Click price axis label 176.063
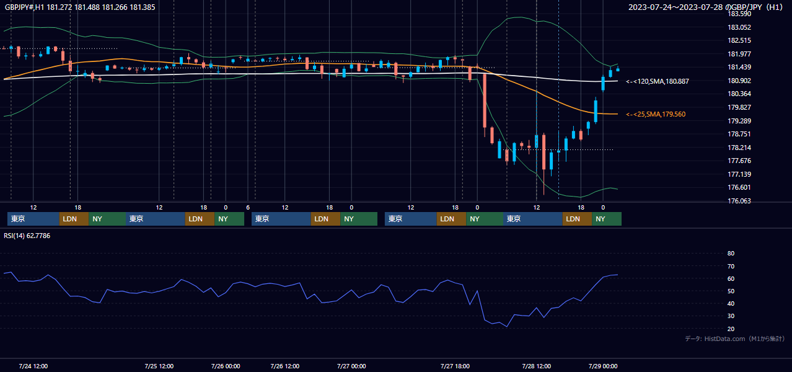The image size is (792, 372). 739,201
